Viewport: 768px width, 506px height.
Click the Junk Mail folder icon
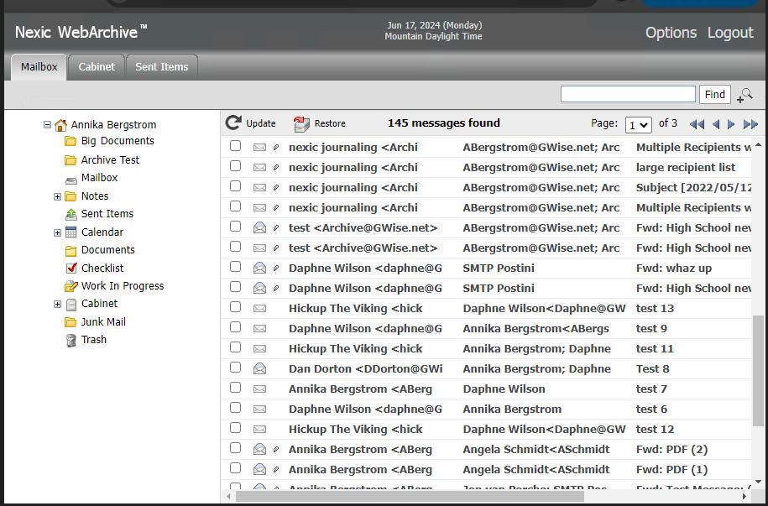[71, 322]
